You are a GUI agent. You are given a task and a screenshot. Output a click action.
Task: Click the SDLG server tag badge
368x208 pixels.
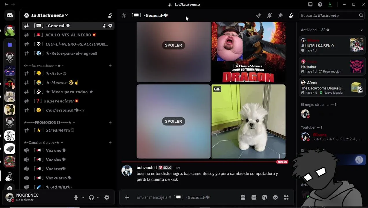[x=166, y=168]
